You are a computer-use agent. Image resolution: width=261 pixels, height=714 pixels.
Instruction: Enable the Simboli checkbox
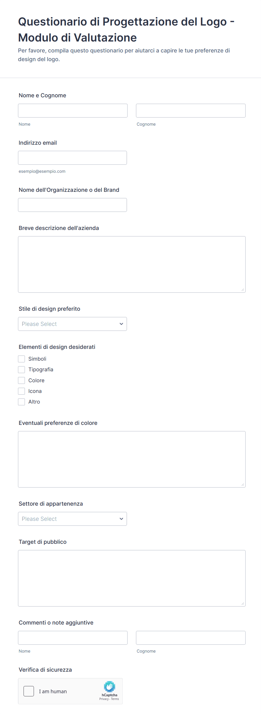click(22, 359)
